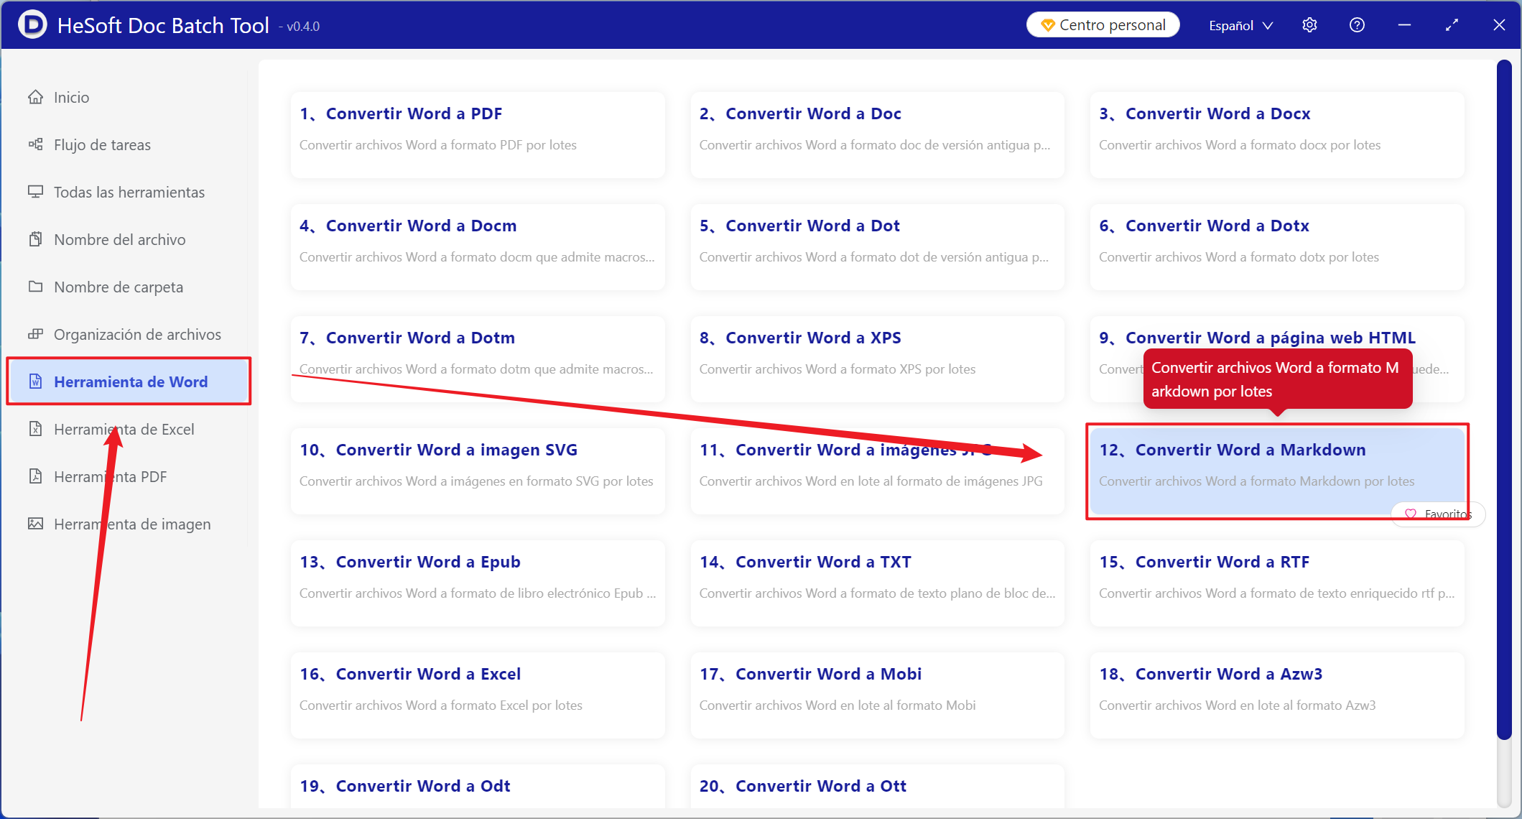Viewport: 1522px width, 819px height.
Task: Minimize the HeSoft window
Action: tap(1404, 25)
